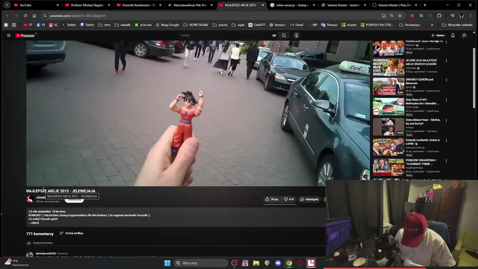Open the Utwórz create menu
This screenshot has height=269, width=478.
click(438, 35)
